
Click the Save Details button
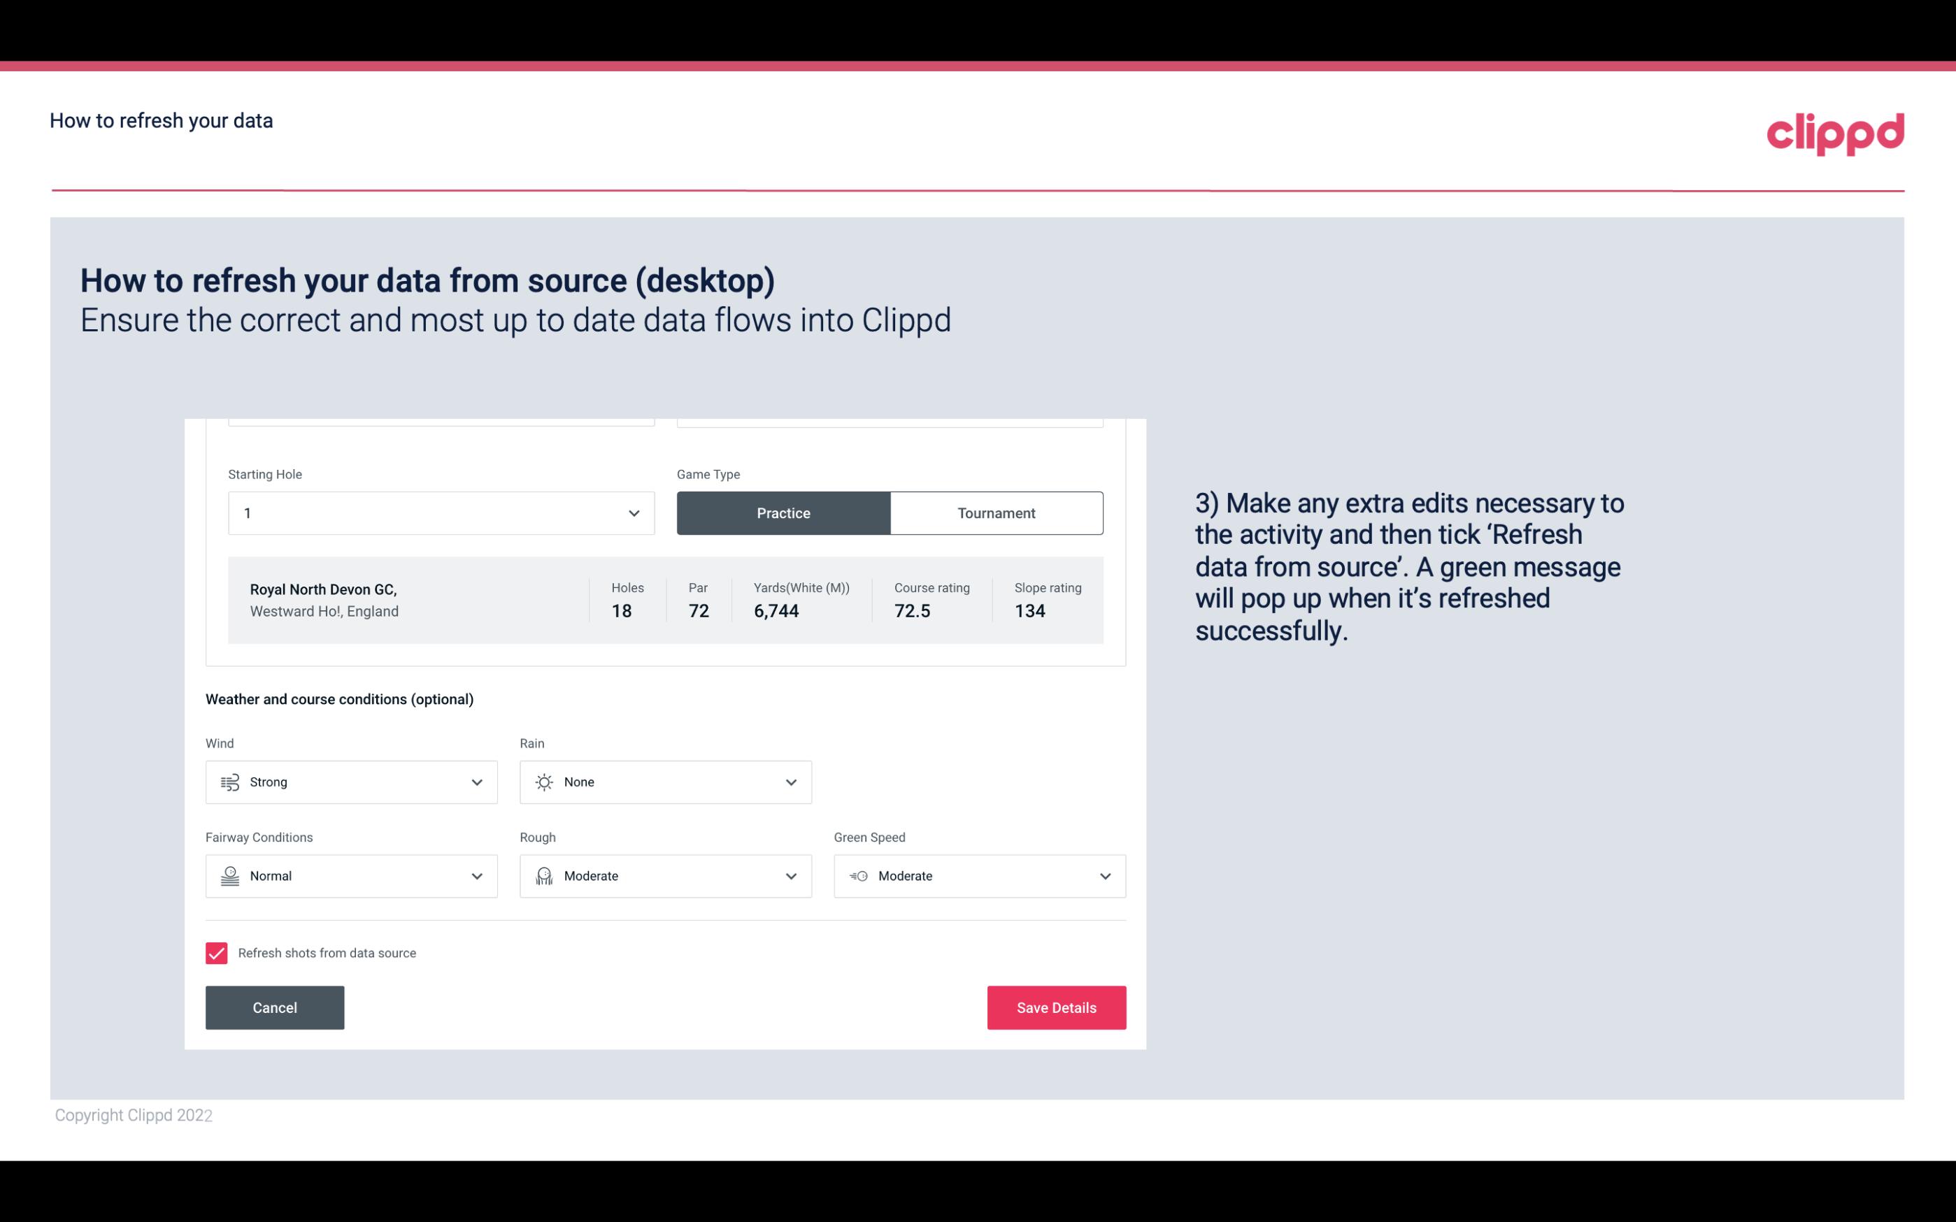coord(1056,1007)
